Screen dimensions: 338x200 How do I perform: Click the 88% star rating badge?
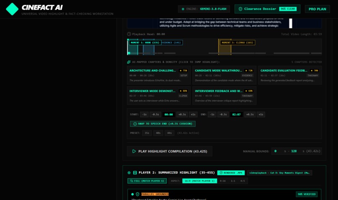(x=183, y=91)
